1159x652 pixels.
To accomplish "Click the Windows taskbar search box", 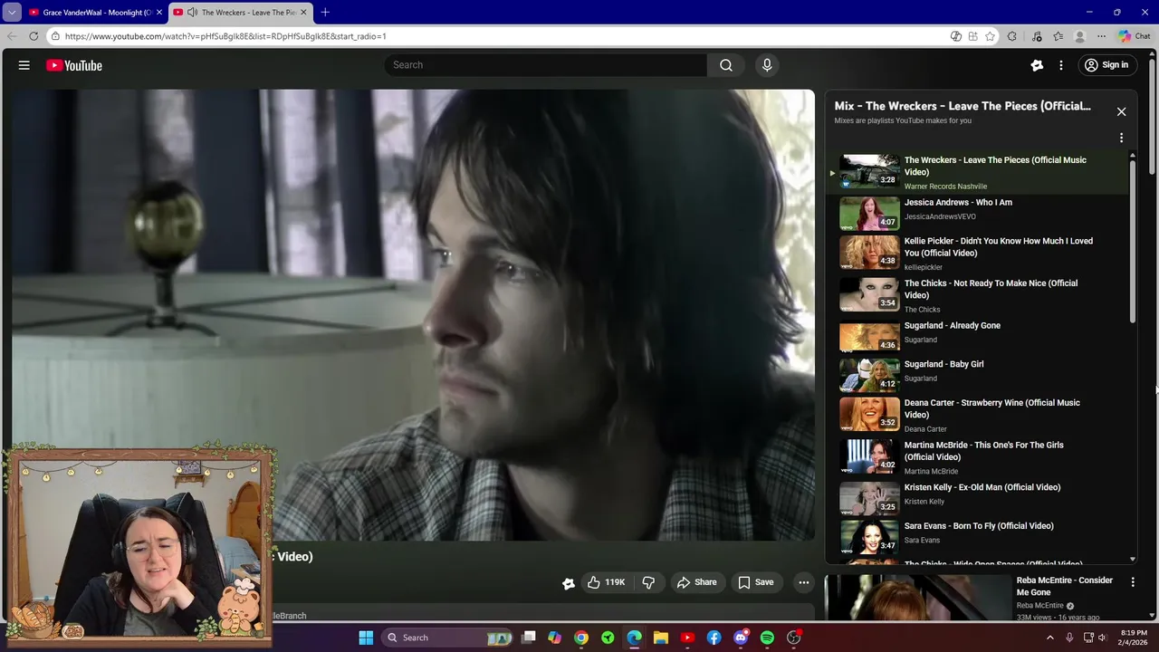I will (448, 638).
